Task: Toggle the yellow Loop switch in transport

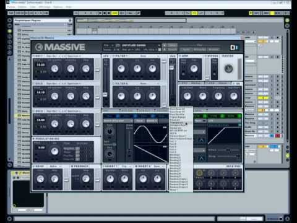Action: (194, 13)
